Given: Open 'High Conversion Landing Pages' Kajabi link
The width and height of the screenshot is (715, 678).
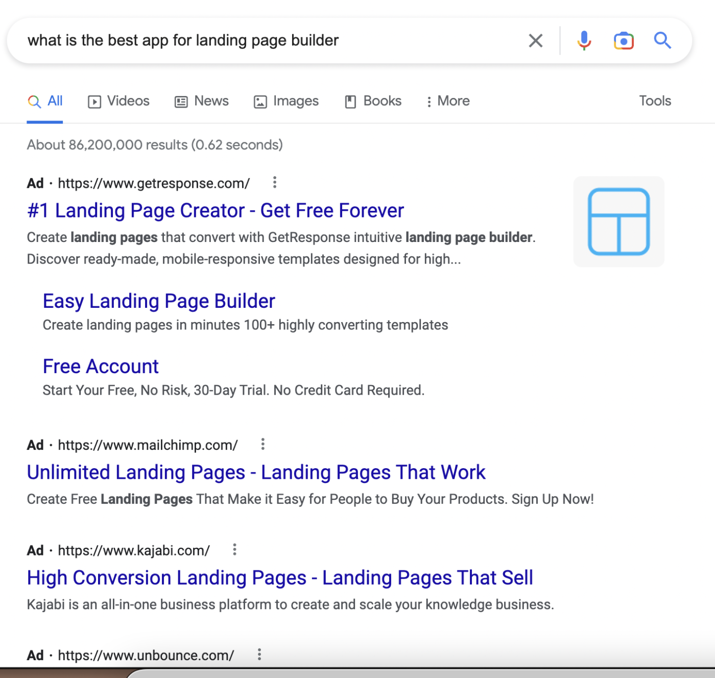Looking at the screenshot, I should coord(280,577).
